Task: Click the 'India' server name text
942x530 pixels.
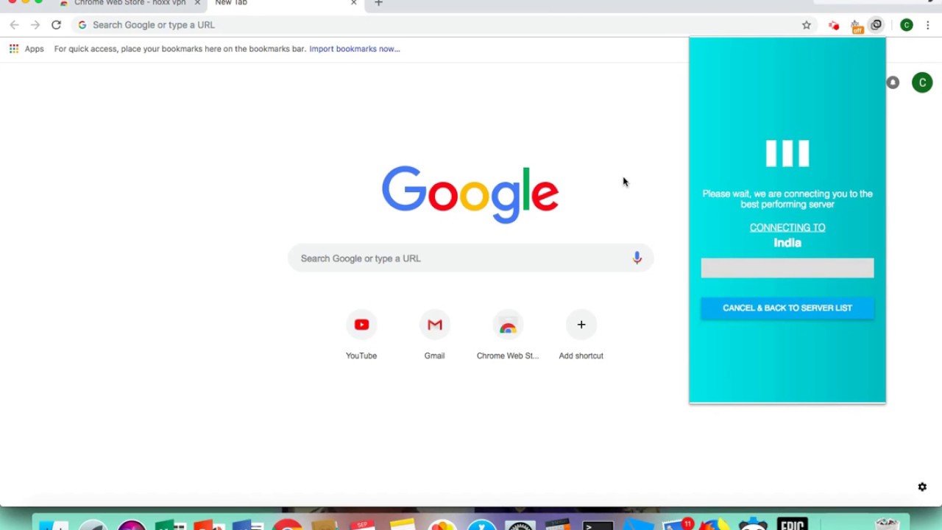Action: (787, 243)
